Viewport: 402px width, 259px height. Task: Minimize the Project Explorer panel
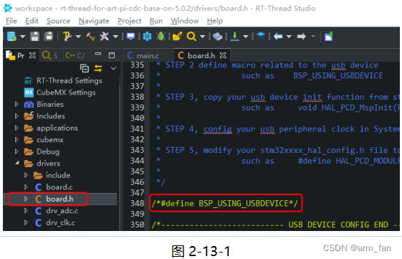(98, 55)
